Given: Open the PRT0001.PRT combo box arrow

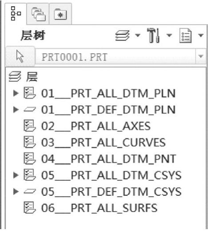Looking at the screenshot, I should 201,56.
